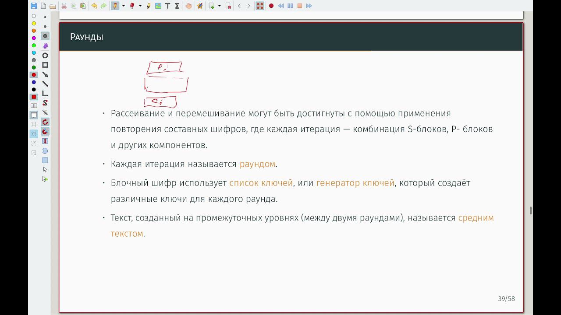Go to the next page
The image size is (561, 315).
pyautogui.click(x=249, y=6)
